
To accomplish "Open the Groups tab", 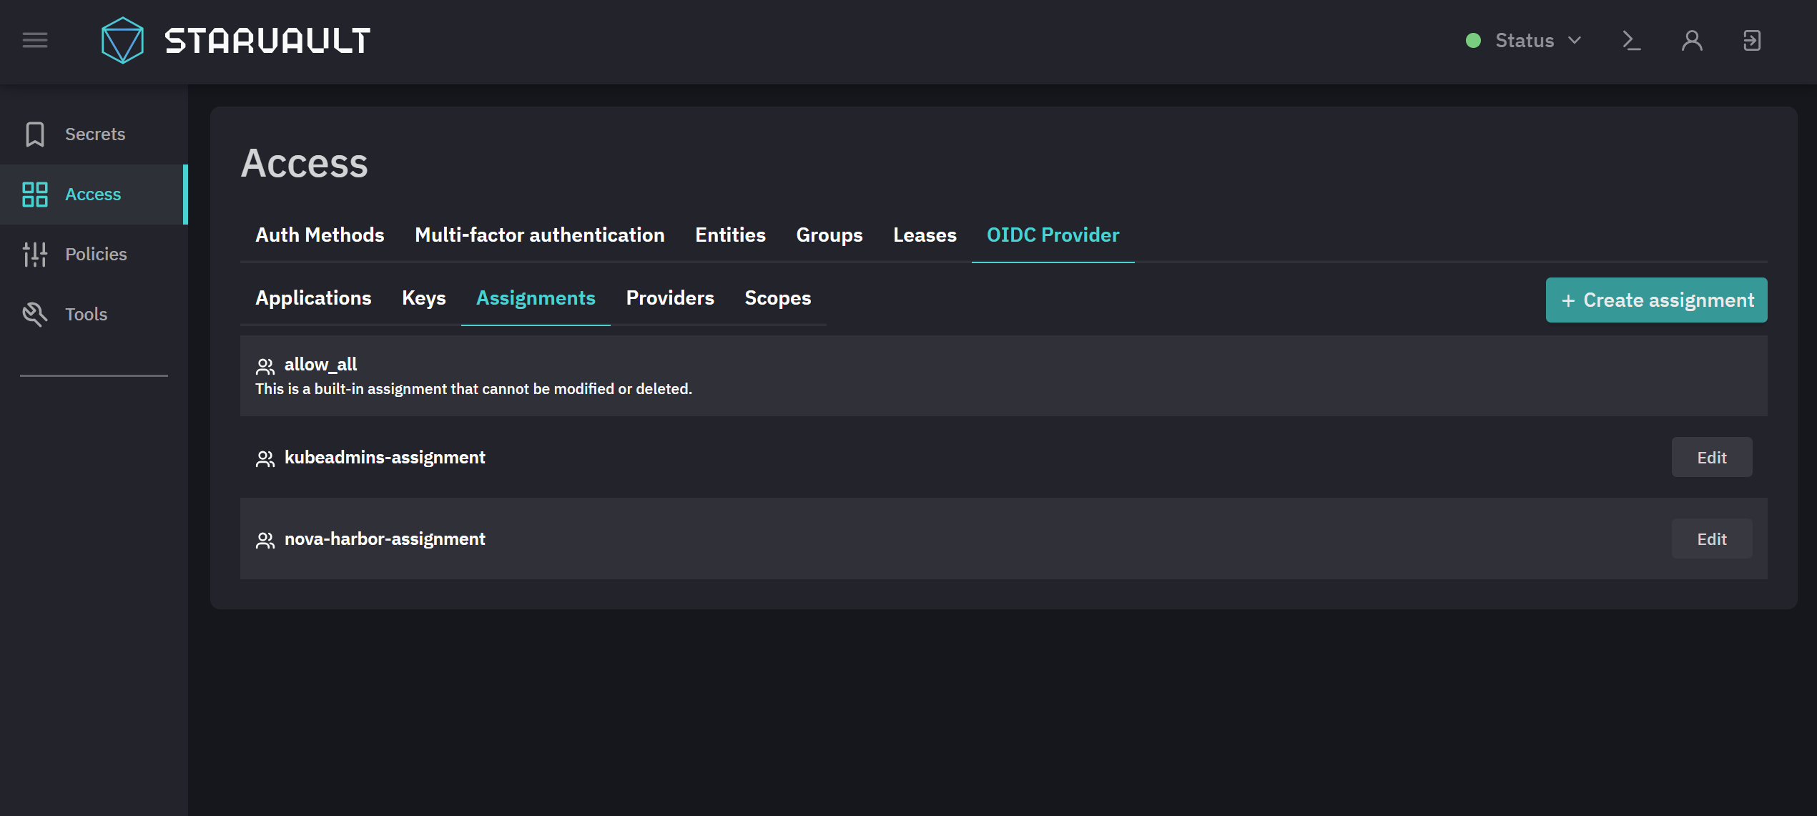I will click(829, 235).
